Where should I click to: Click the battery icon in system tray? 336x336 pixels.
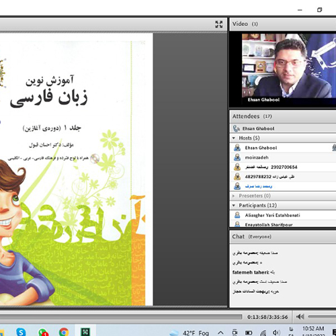249,333
